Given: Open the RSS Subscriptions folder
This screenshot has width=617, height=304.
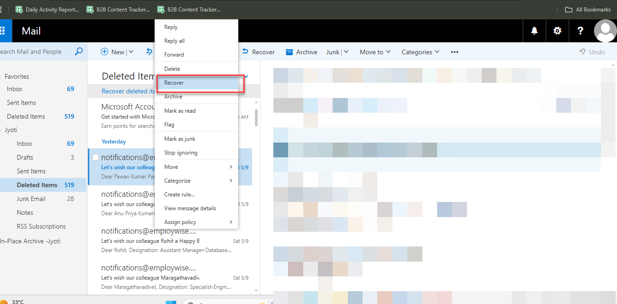Looking at the screenshot, I should click(x=43, y=226).
